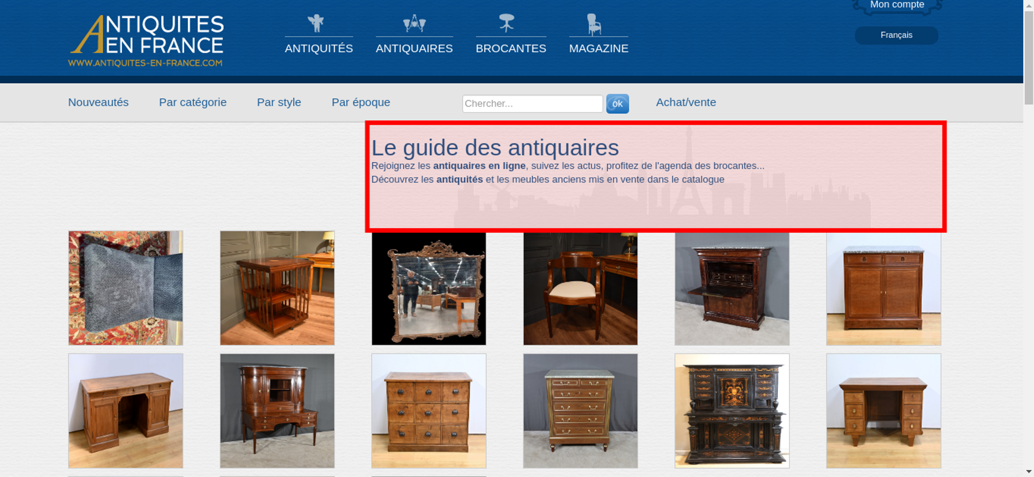Click the scrollbar down arrow
The image size is (1034, 477).
(1028, 471)
